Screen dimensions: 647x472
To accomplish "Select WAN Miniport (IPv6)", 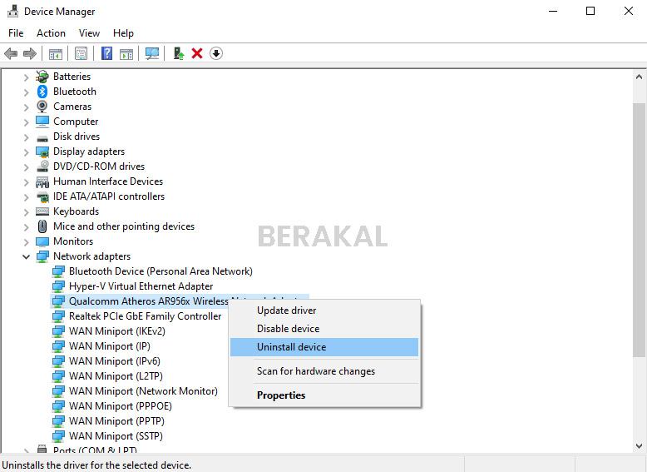I will pos(114,361).
